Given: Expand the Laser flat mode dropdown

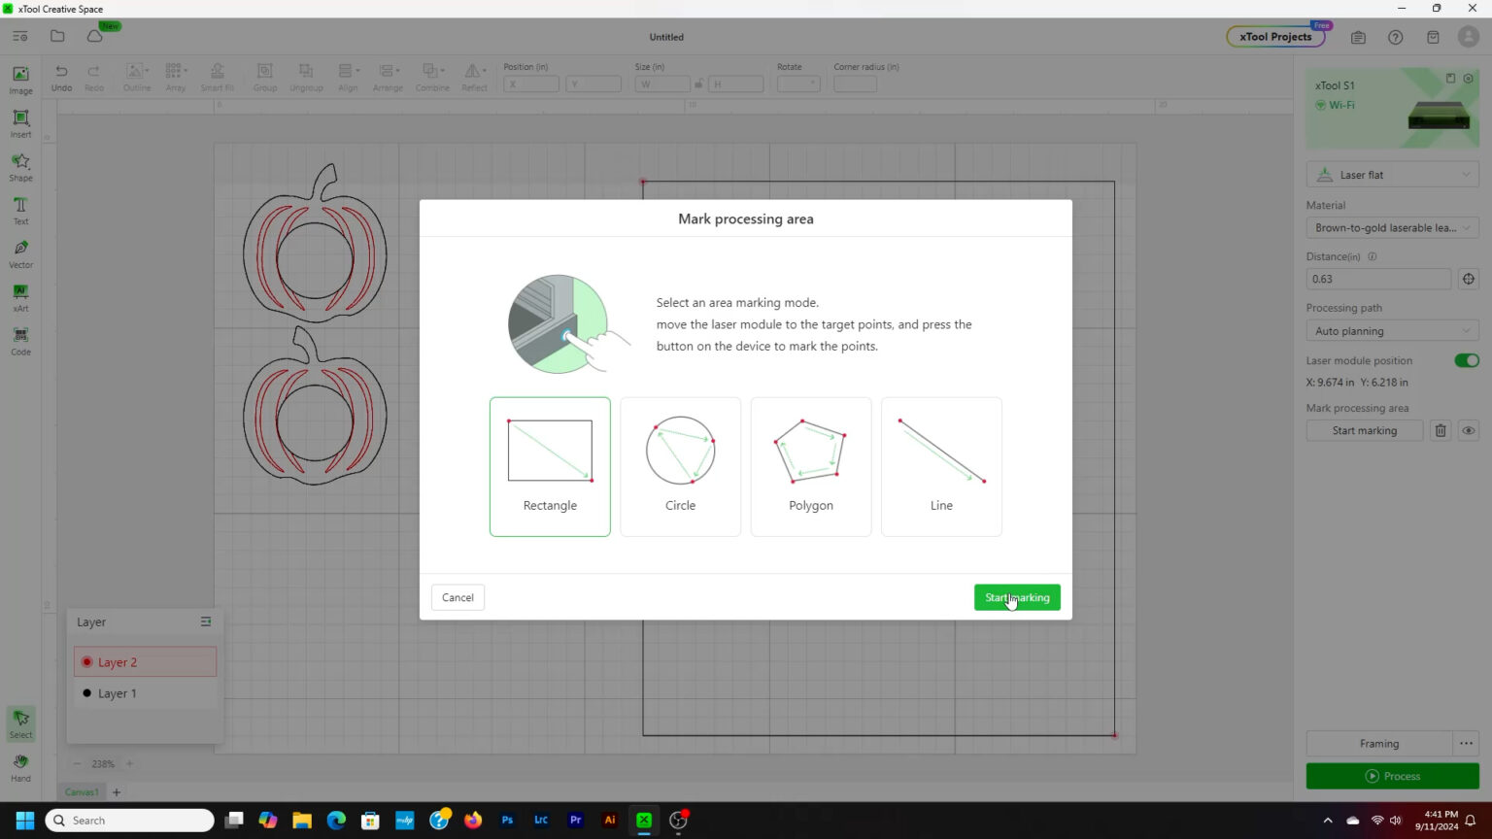Looking at the screenshot, I should 1392,175.
